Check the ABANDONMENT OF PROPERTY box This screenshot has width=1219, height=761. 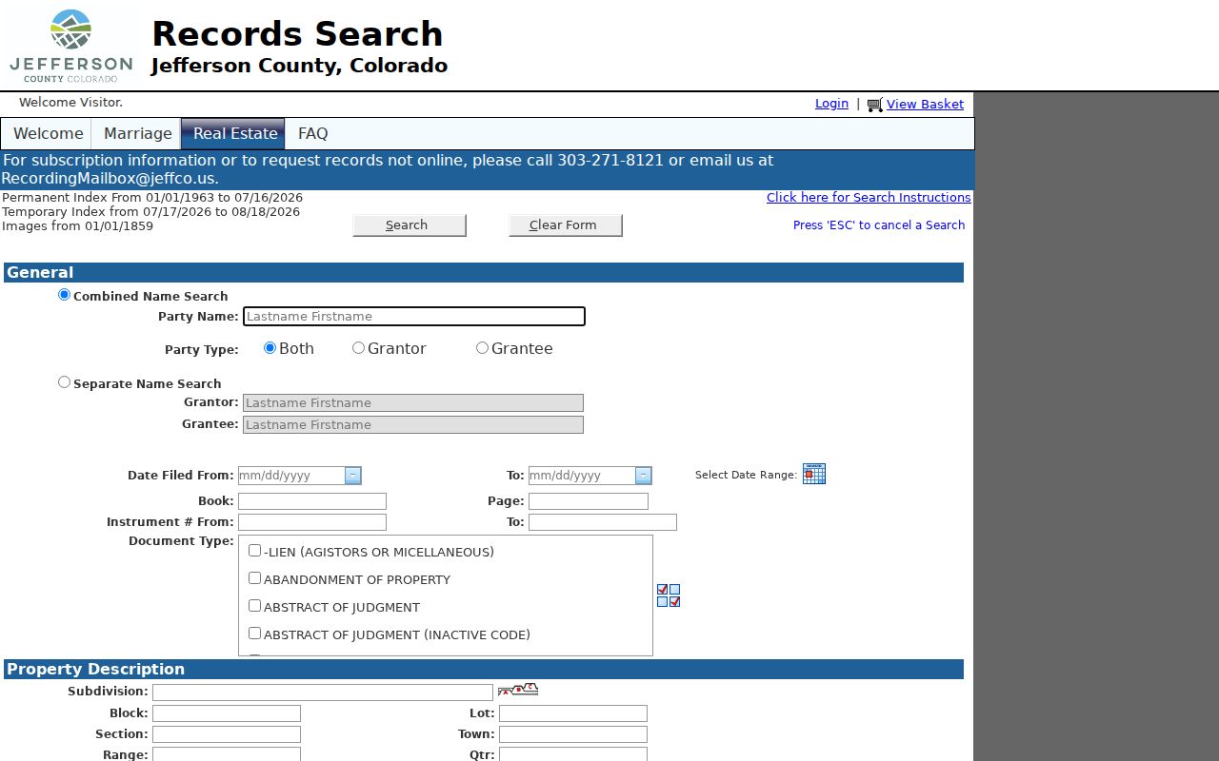pyautogui.click(x=254, y=578)
